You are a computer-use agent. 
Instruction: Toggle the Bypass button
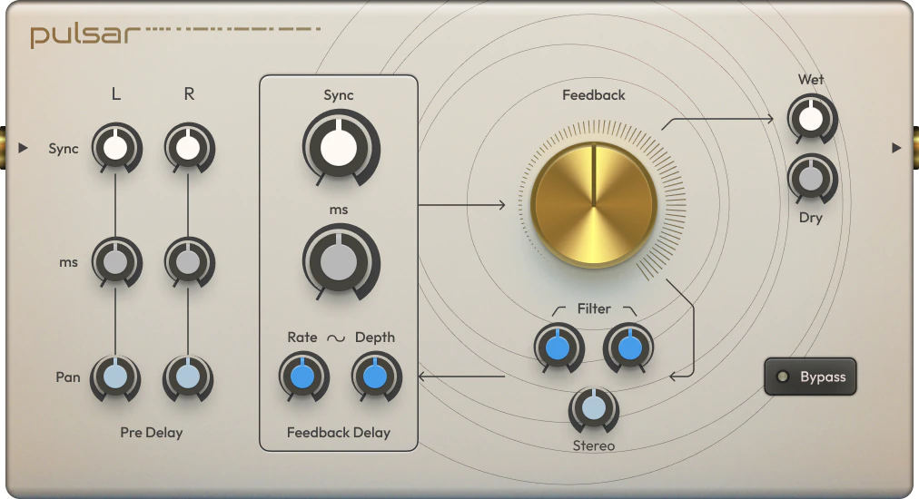coord(810,377)
